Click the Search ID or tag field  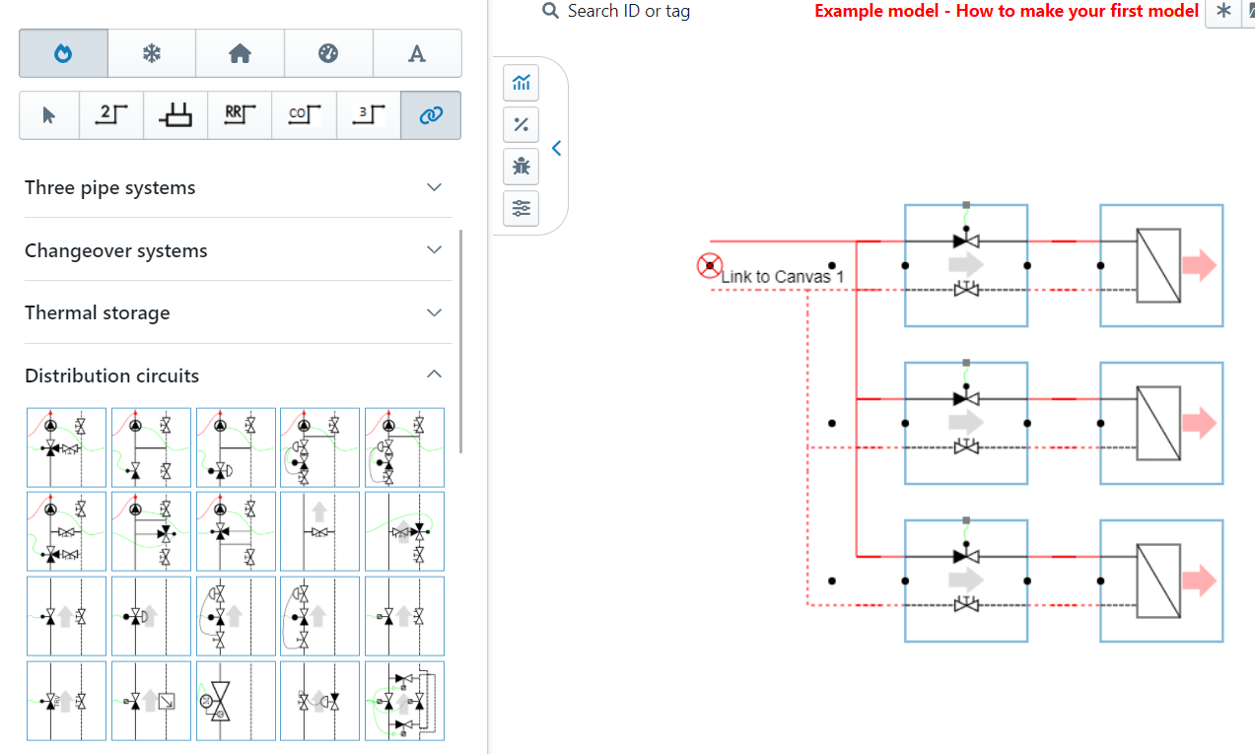click(628, 12)
